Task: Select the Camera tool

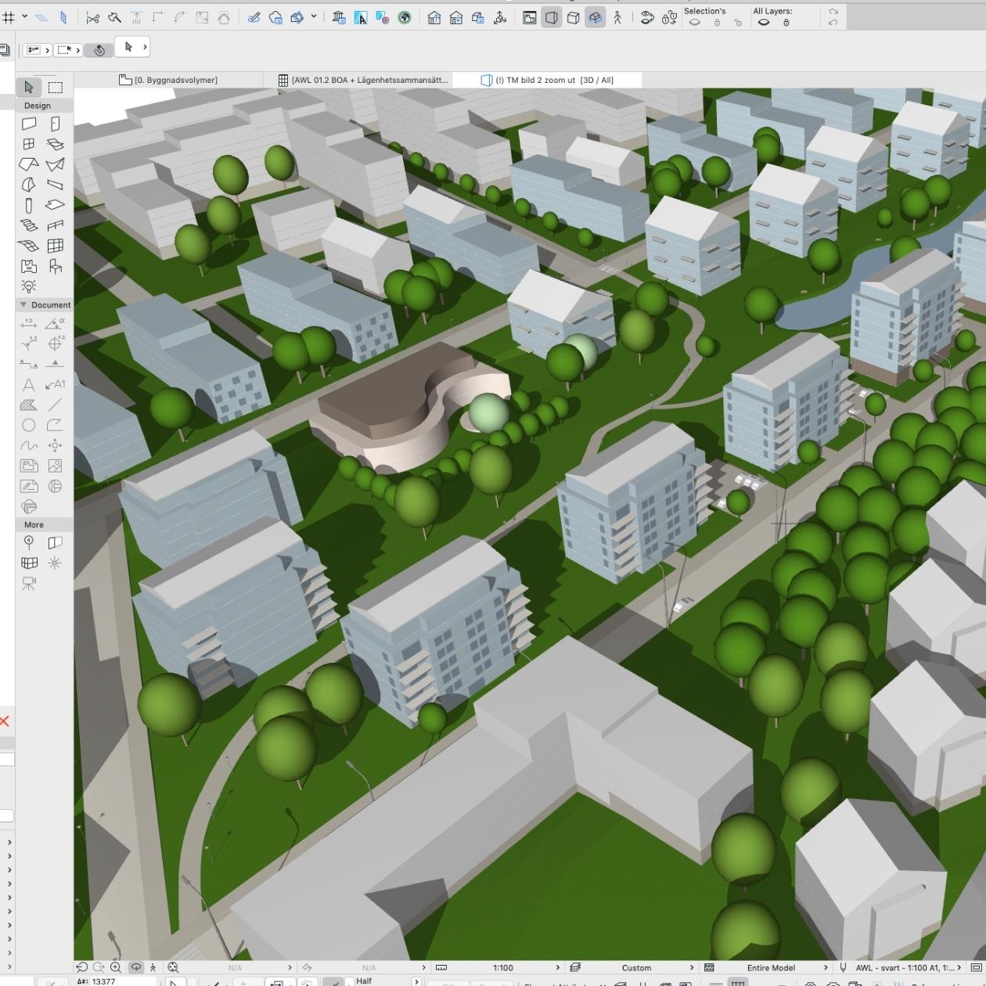Action: click(29, 583)
